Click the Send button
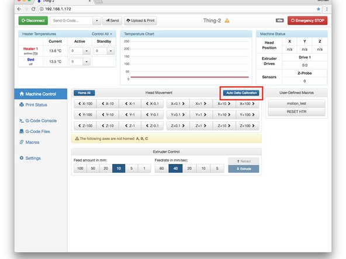Screen dimensions: 346x259 point(112,20)
